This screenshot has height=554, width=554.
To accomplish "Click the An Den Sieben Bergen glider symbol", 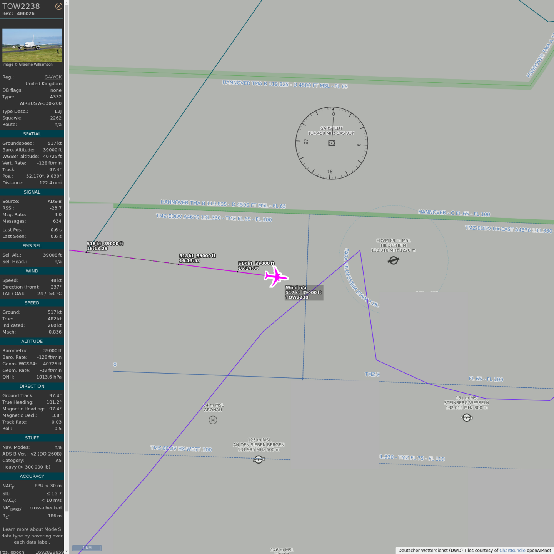I will [x=259, y=459].
